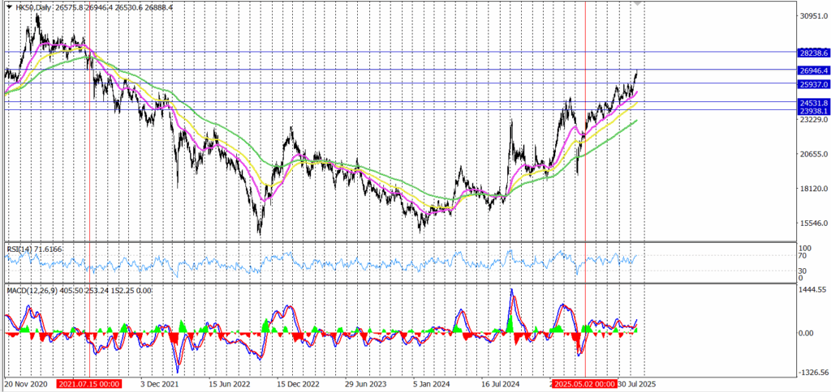
Task: Click the red 2021.07.15 00:00 date marker
Action: (x=89, y=383)
